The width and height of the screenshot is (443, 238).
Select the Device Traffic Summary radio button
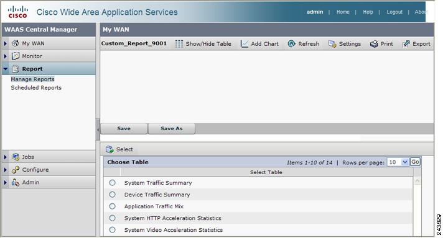coord(113,195)
